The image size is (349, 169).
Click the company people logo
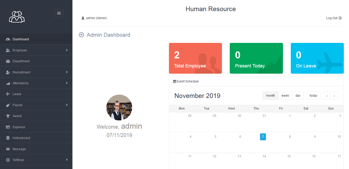(17, 17)
